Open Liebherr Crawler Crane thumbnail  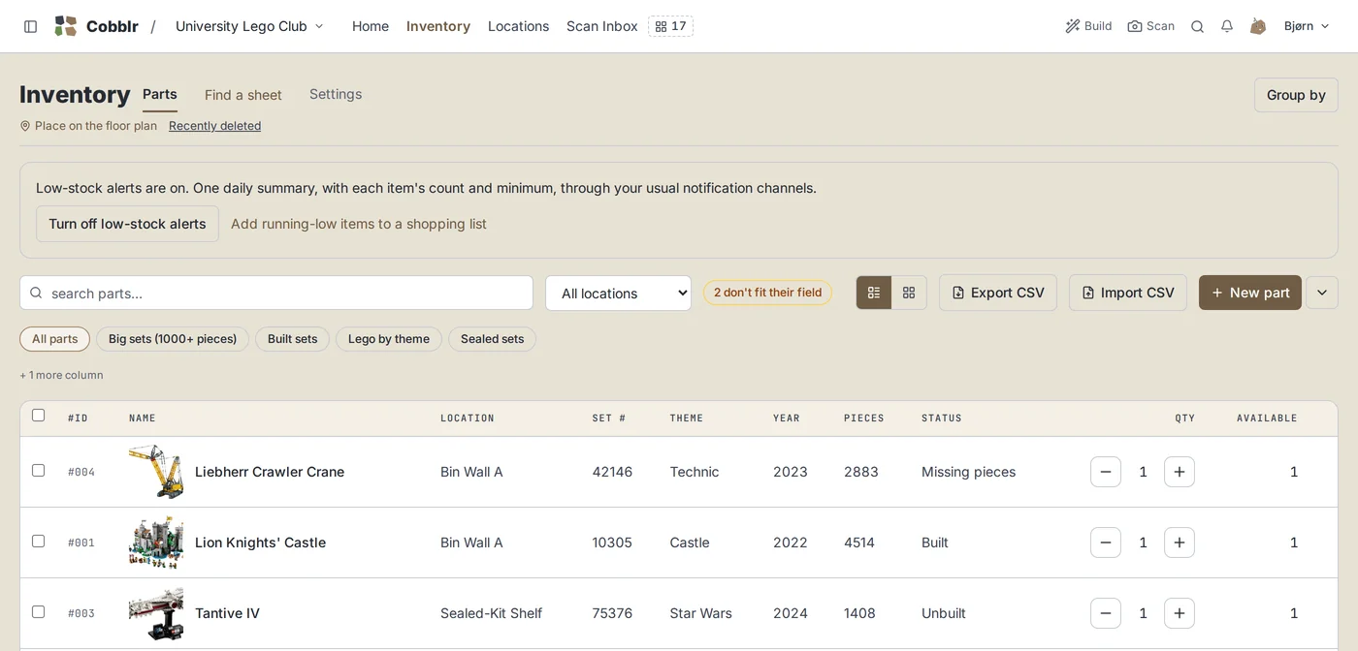pyautogui.click(x=156, y=472)
